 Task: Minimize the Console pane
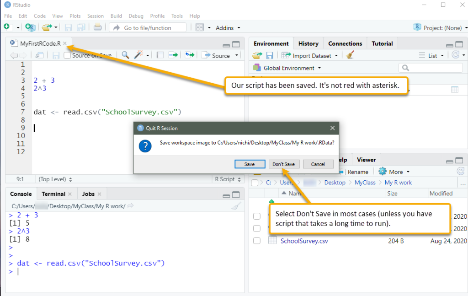[x=226, y=195]
